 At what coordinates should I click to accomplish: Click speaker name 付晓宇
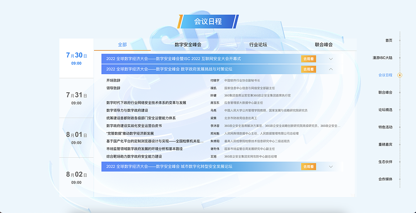215,80
